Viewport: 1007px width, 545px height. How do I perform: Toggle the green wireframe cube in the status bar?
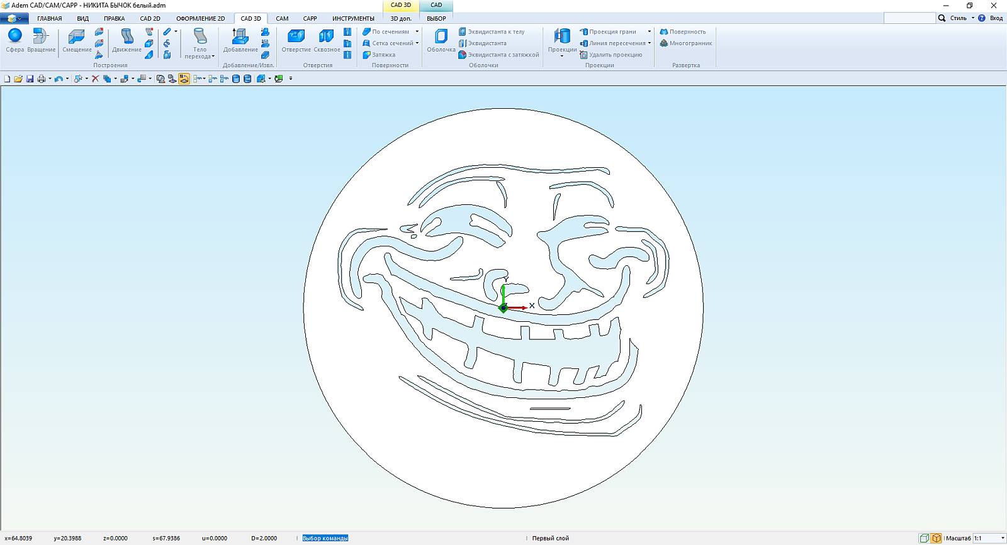924,538
